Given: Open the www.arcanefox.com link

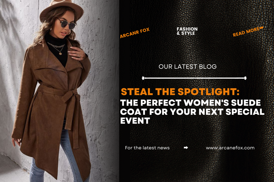Looking at the screenshot, I should (x=230, y=148).
